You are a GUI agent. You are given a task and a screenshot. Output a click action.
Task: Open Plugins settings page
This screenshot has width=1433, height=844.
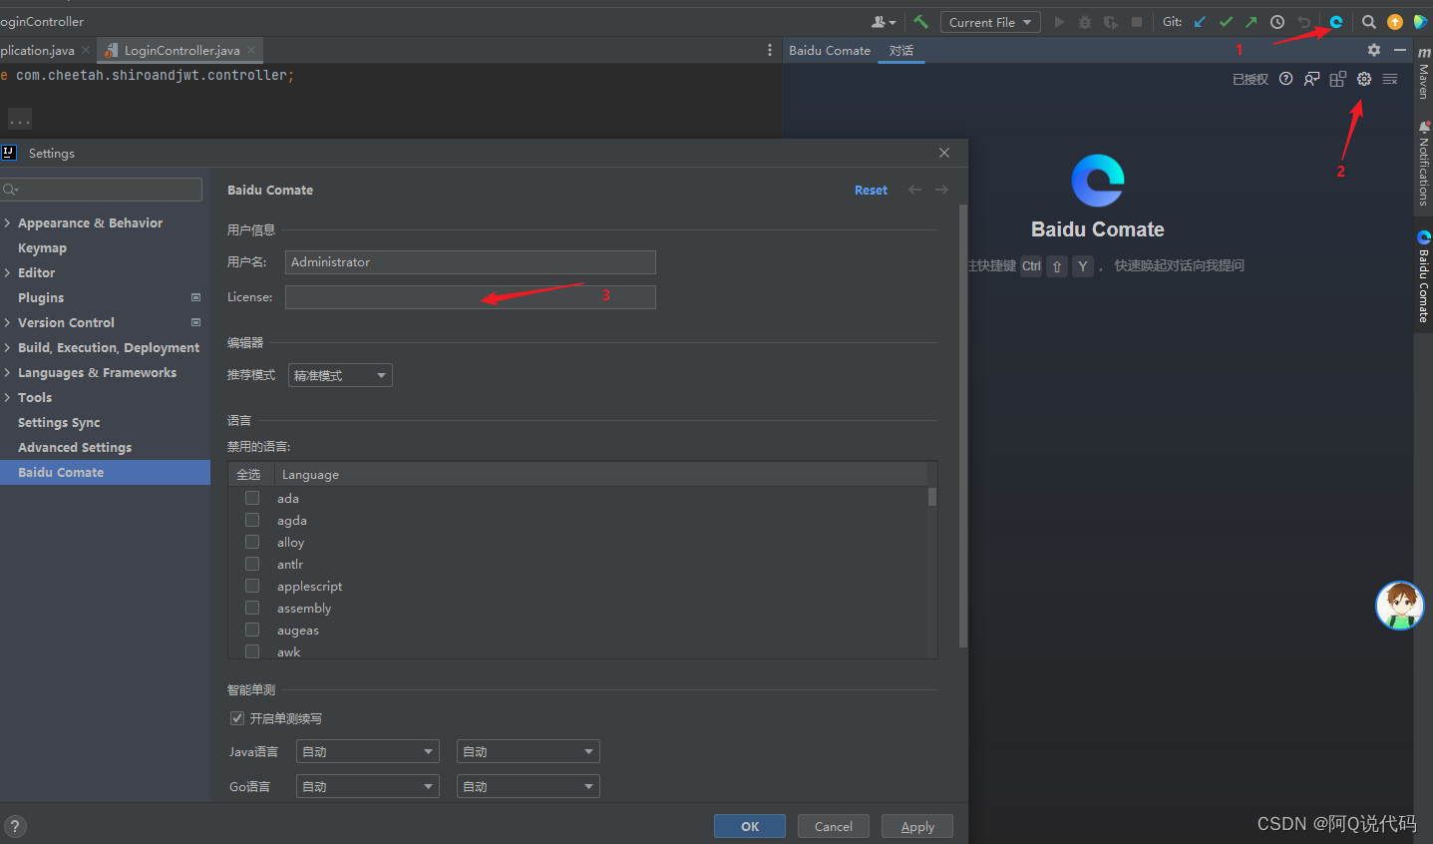pos(41,297)
